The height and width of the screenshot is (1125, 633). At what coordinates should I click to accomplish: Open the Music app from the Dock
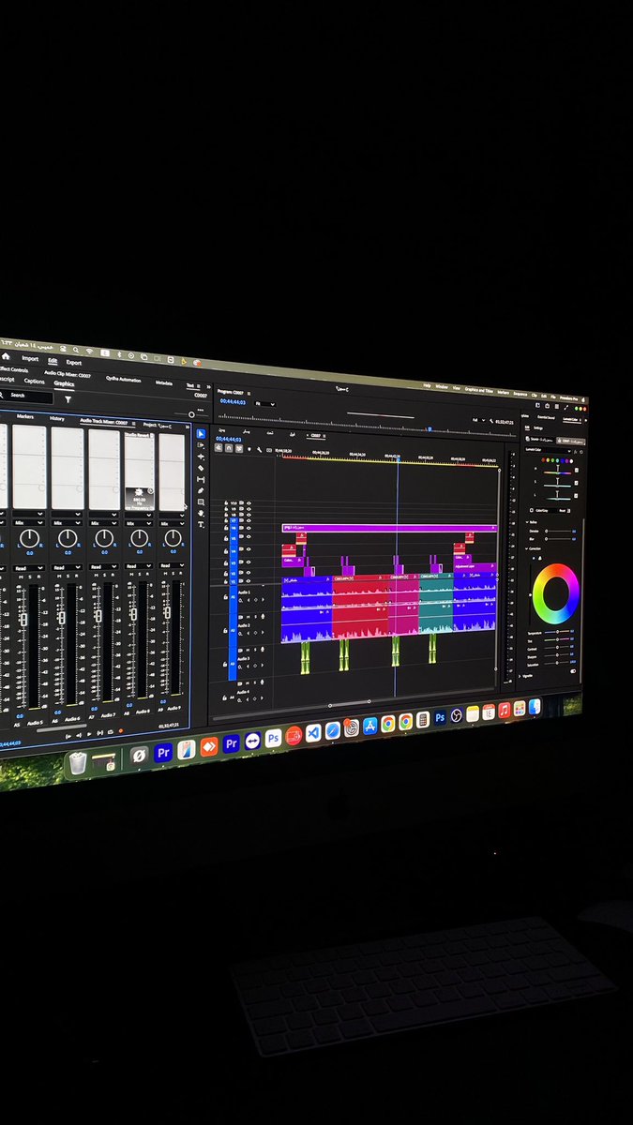click(505, 710)
